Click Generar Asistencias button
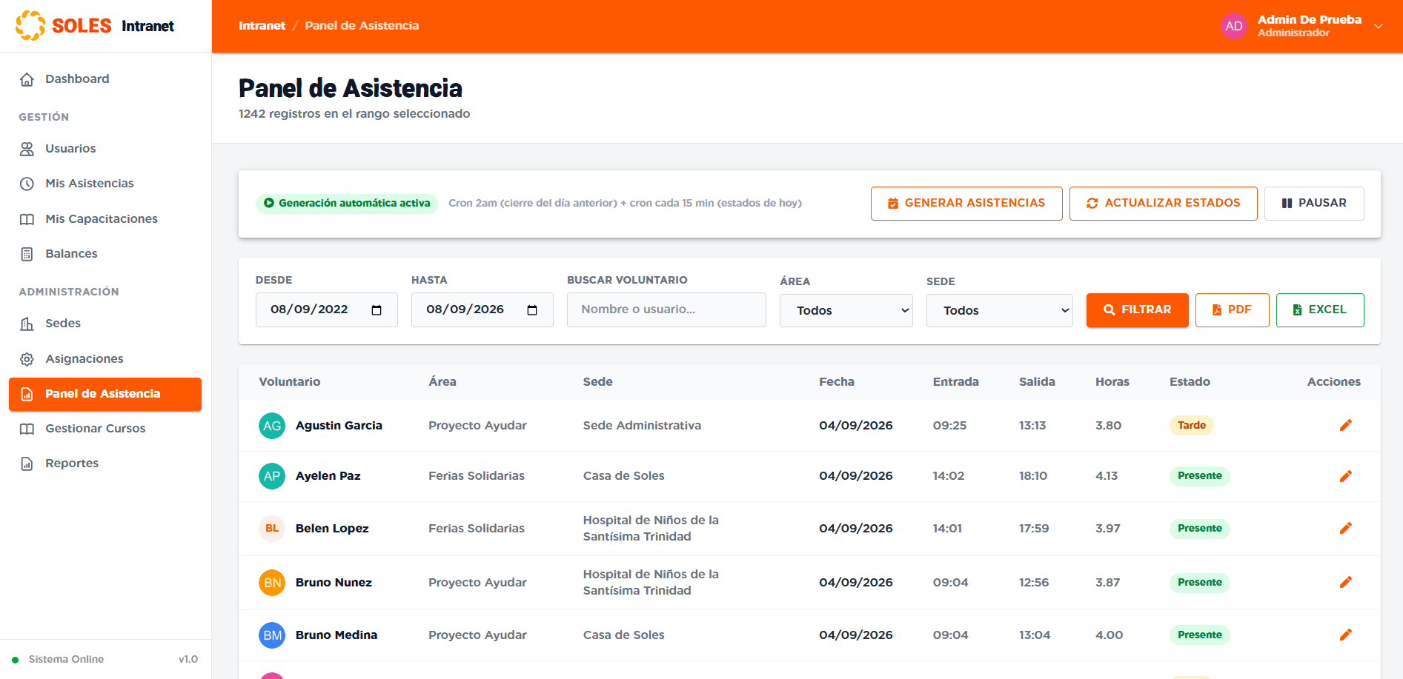This screenshot has width=1403, height=679. click(x=966, y=204)
